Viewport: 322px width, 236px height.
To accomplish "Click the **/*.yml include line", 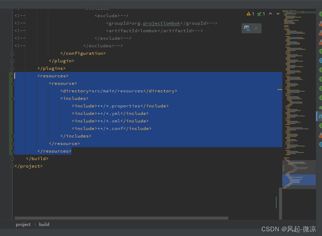I will point(110,114).
